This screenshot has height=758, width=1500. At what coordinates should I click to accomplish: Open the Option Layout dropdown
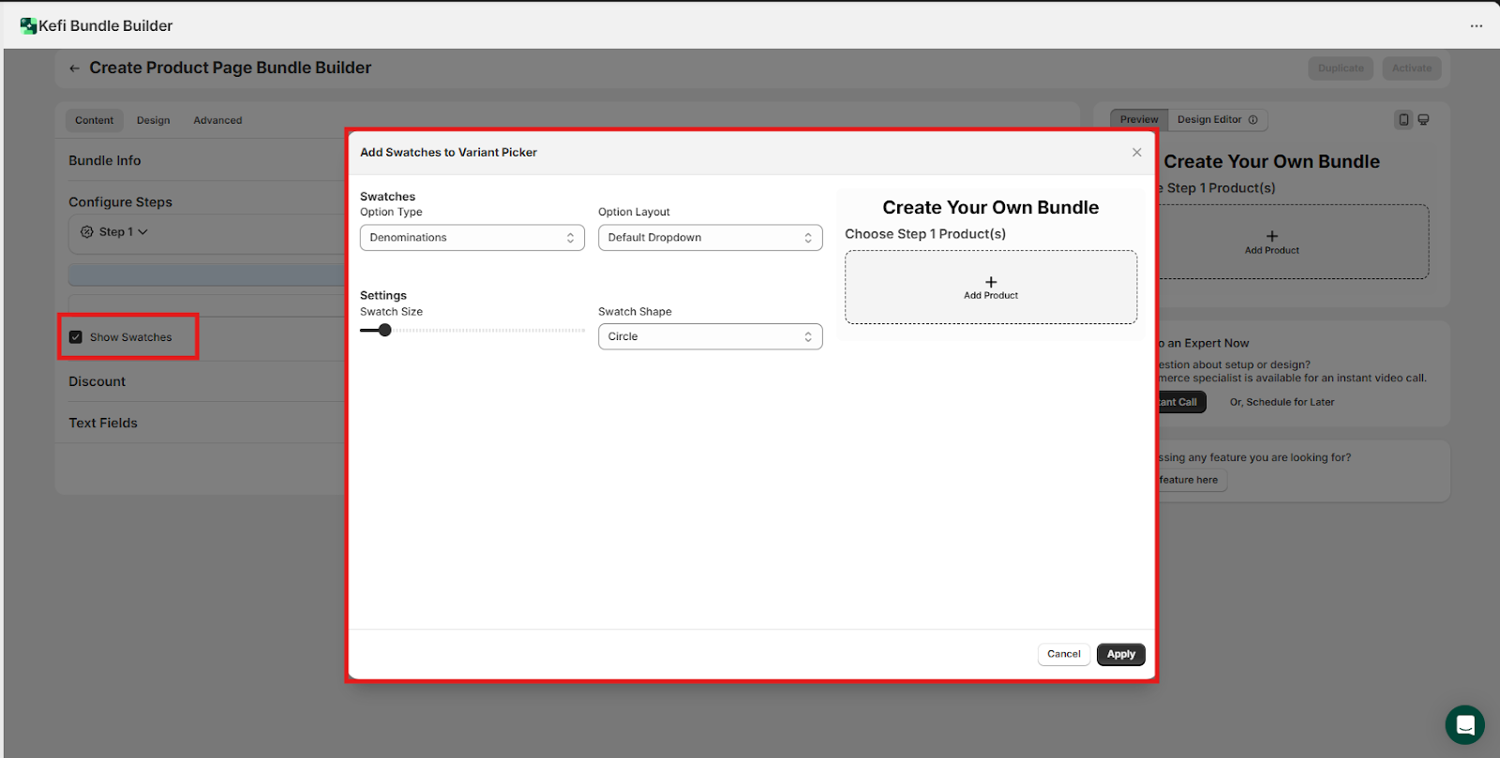[710, 238]
